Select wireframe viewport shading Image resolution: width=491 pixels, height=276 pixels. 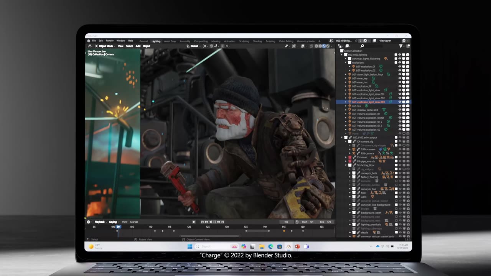point(316,46)
